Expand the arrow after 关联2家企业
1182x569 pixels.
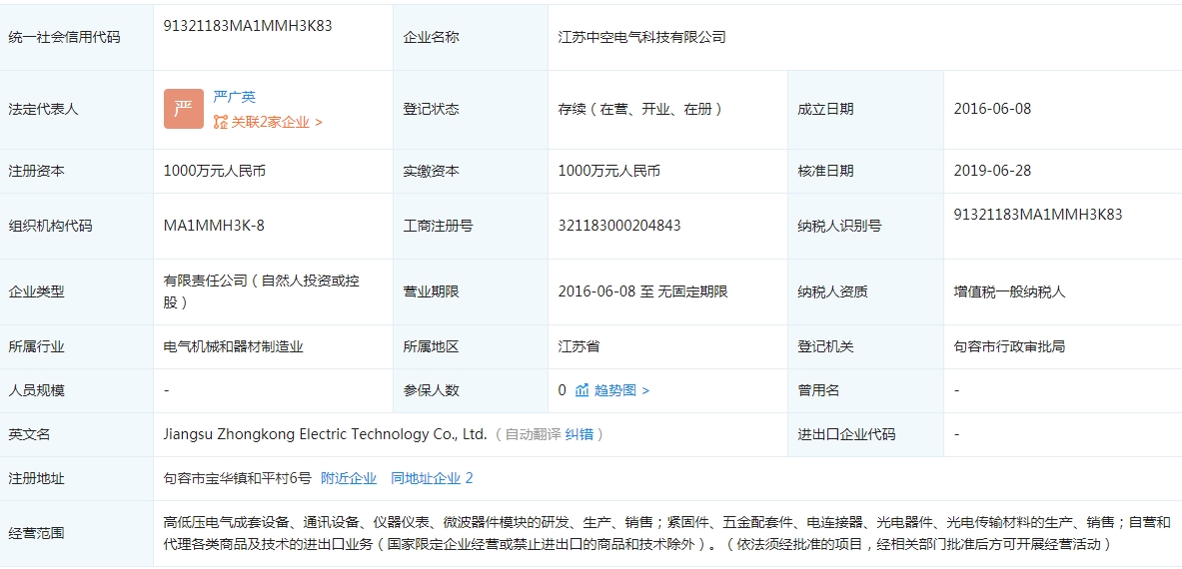(319, 122)
